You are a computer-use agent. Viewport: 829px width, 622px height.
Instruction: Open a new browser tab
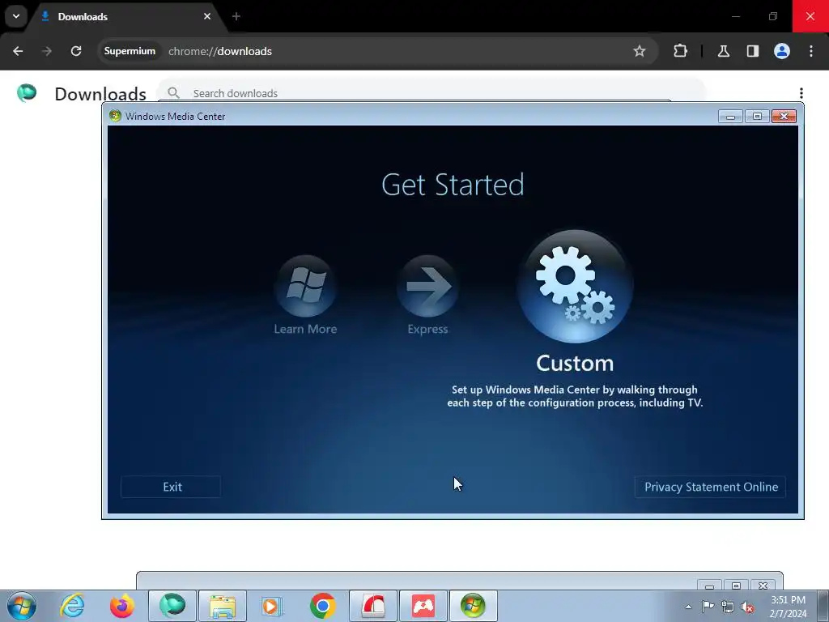pyautogui.click(x=236, y=16)
